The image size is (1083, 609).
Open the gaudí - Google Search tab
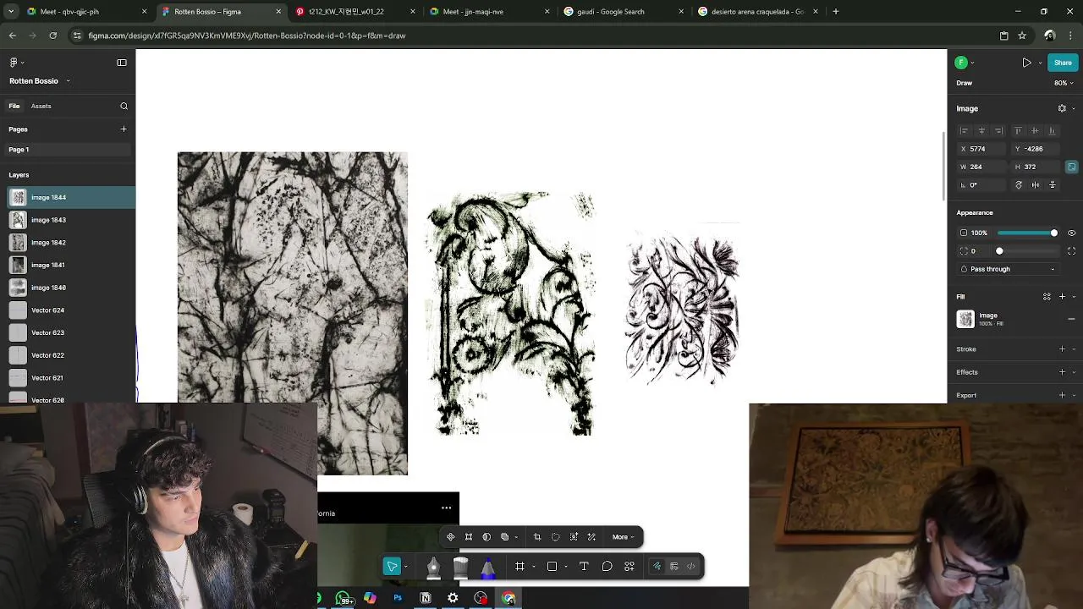(x=624, y=12)
